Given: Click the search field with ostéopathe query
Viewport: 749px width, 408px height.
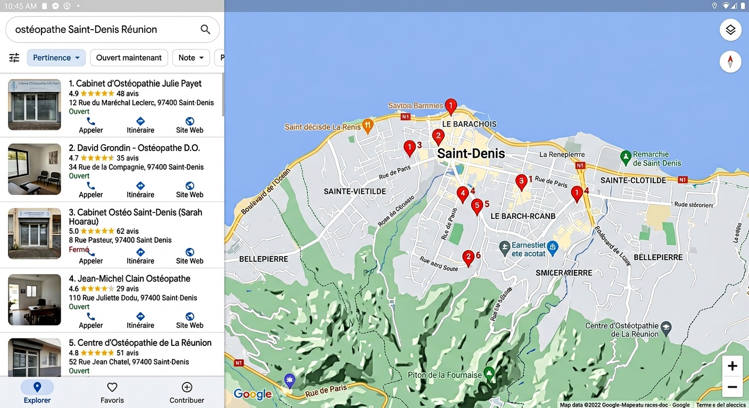Looking at the screenshot, I should tap(112, 29).
